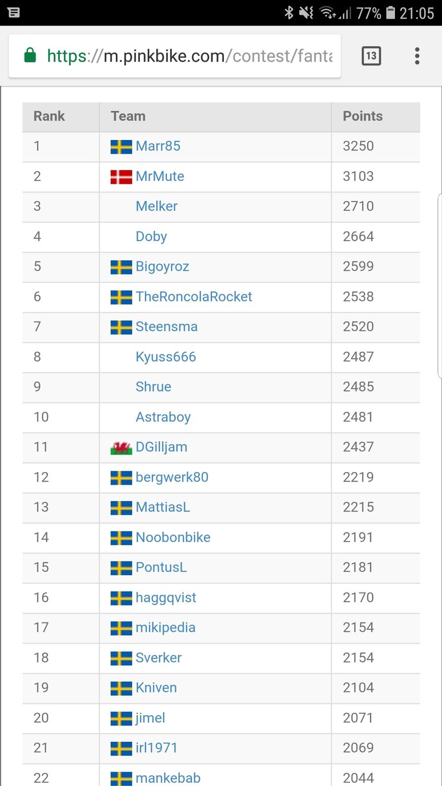Image resolution: width=442 pixels, height=786 pixels.
Task: Tap the Wi-Fi signal icon in status bar
Action: click(328, 13)
